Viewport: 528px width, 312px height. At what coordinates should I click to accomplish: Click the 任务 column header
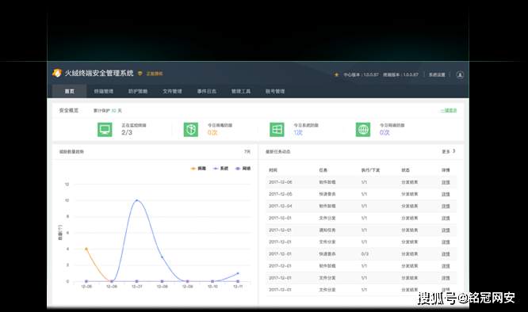pyautogui.click(x=323, y=170)
